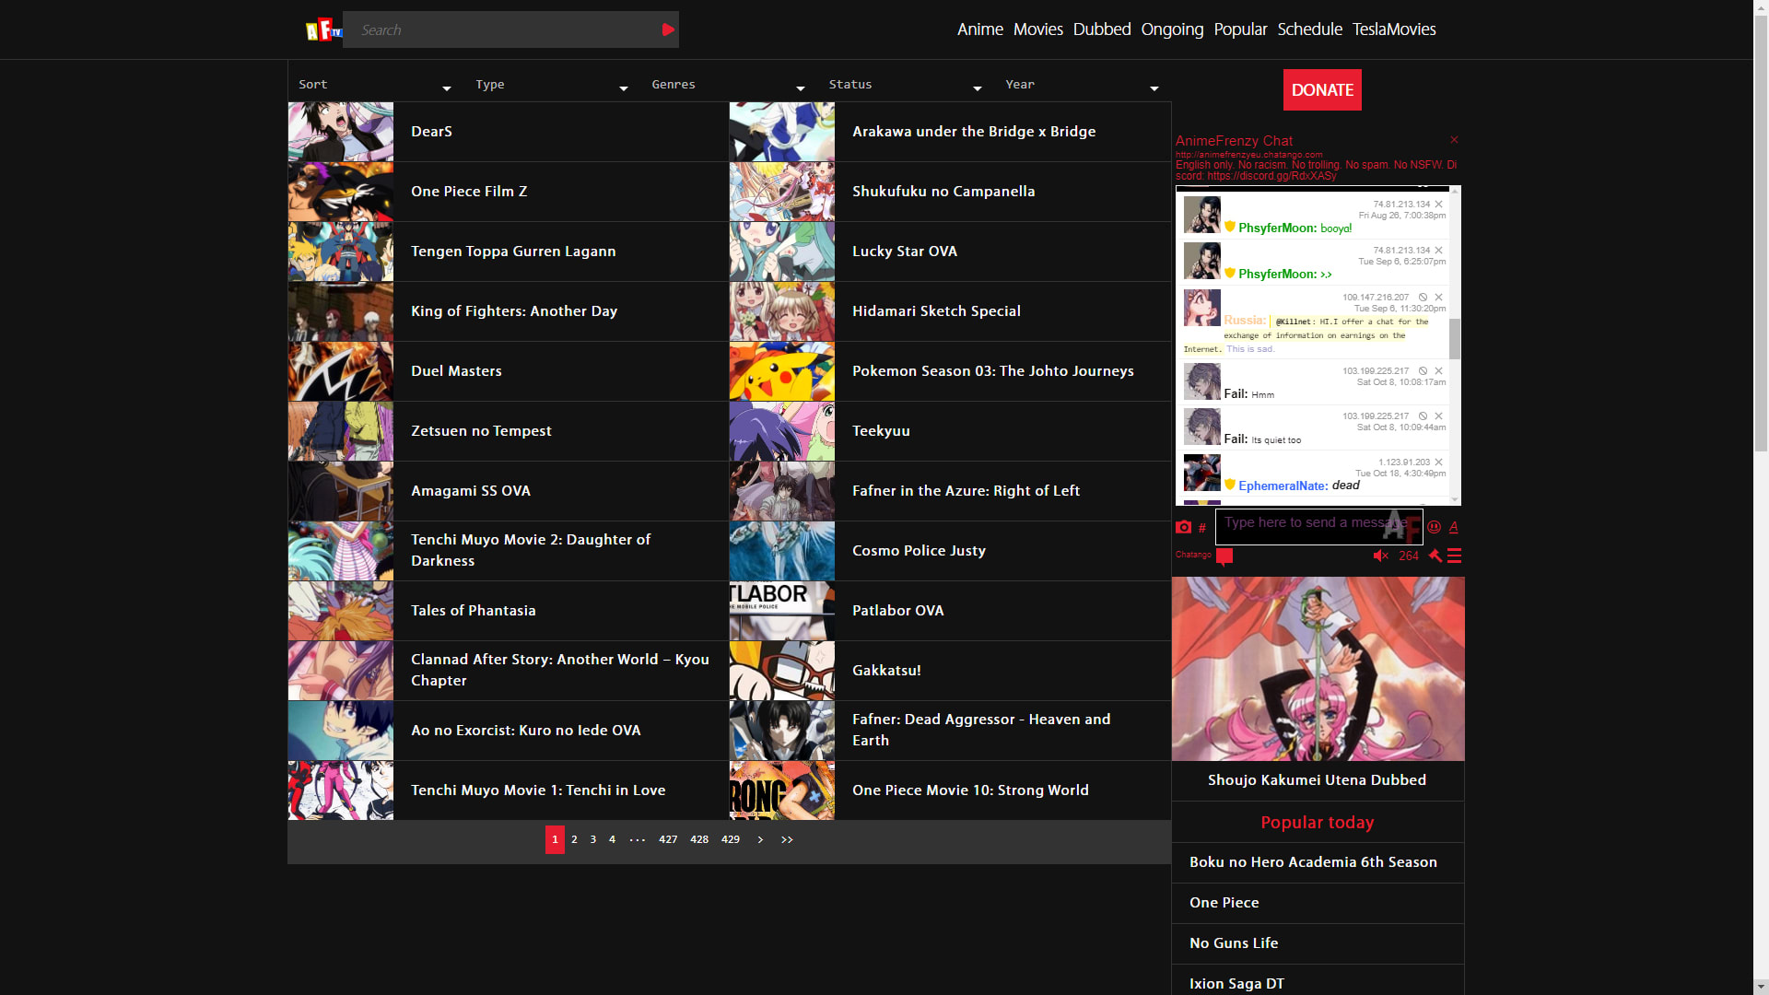Click PhsyferMoon's avatar on booya! message
The image size is (1769, 995).
pyautogui.click(x=1201, y=215)
